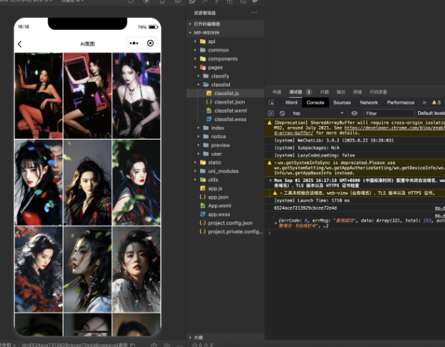Activate the element inspector arrow icon
The width and height of the screenshot is (445, 347).
tap(271, 103)
